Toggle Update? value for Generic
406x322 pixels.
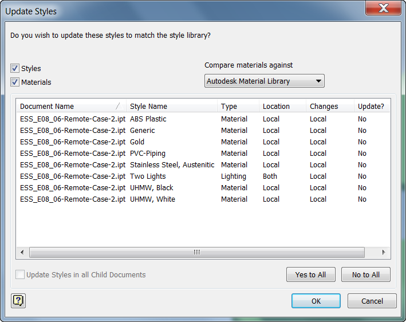tap(362, 130)
